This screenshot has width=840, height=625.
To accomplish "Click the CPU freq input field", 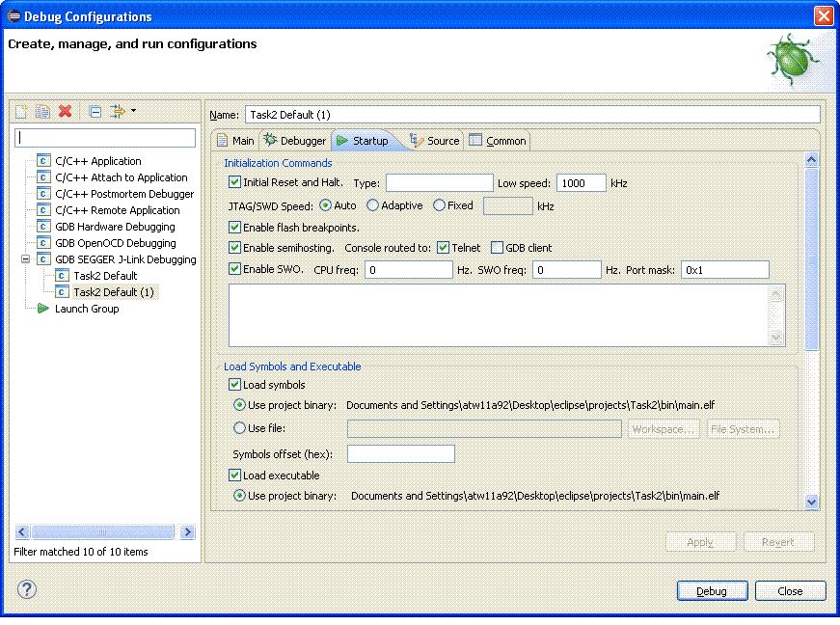I will [x=409, y=270].
